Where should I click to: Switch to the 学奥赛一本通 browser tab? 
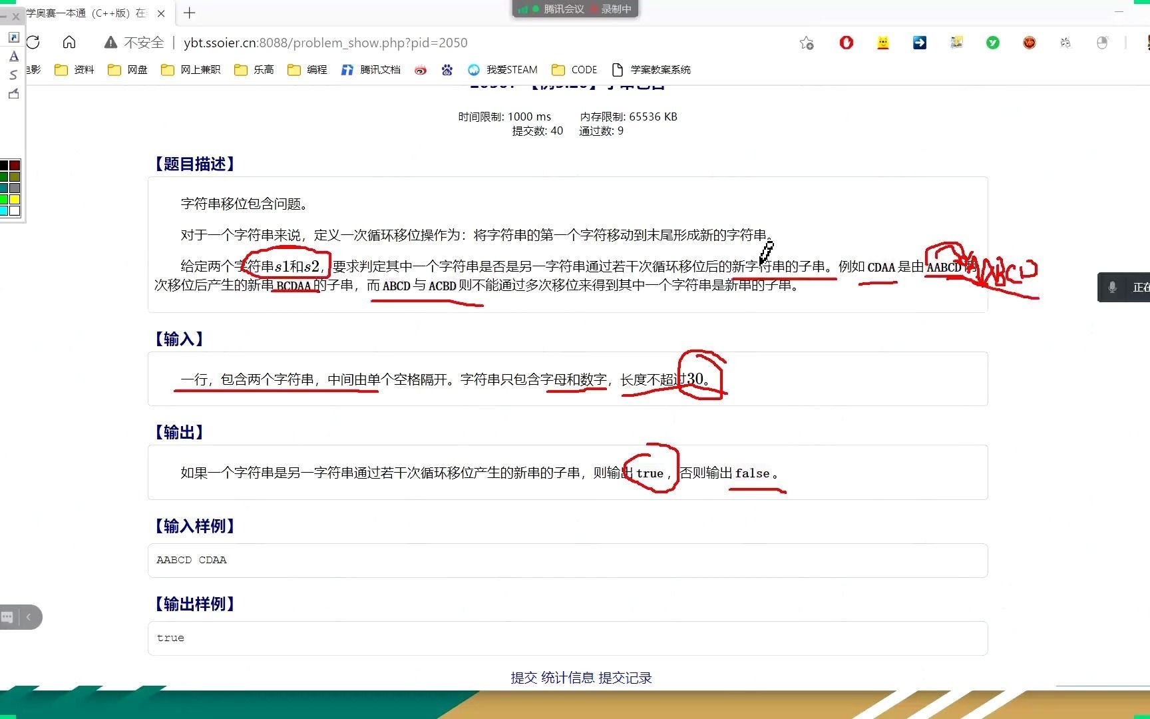point(80,13)
